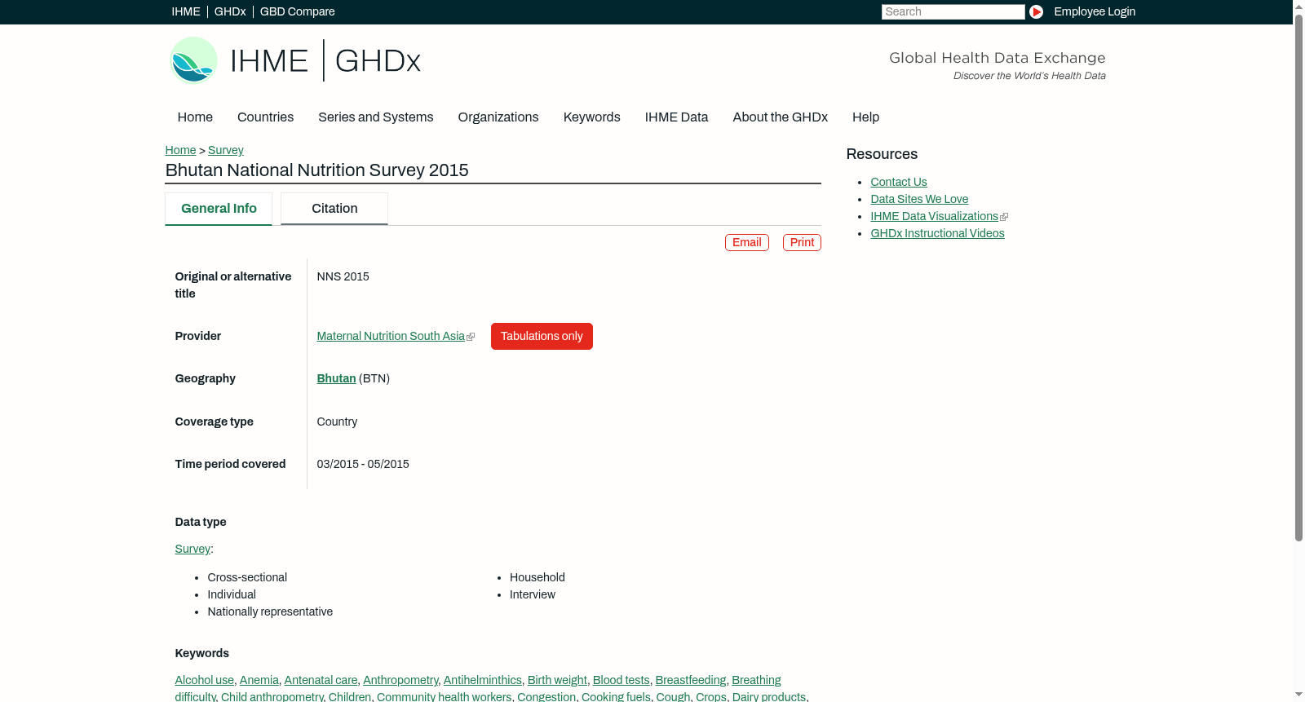The width and height of the screenshot is (1305, 702).
Task: Click the Child anthropometry keyword
Action: pos(272,697)
